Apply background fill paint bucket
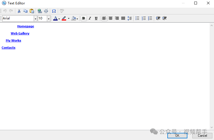Image resolution: width=214 pixels, height=140 pixels. click(x=74, y=18)
